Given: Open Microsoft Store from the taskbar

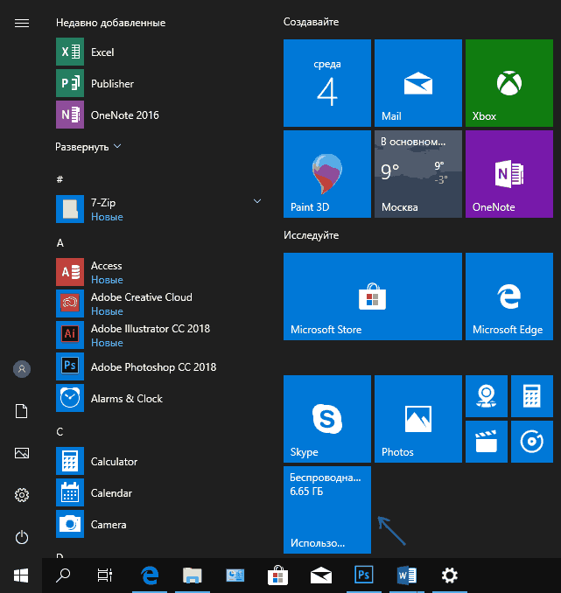Looking at the screenshot, I should click(x=277, y=576).
